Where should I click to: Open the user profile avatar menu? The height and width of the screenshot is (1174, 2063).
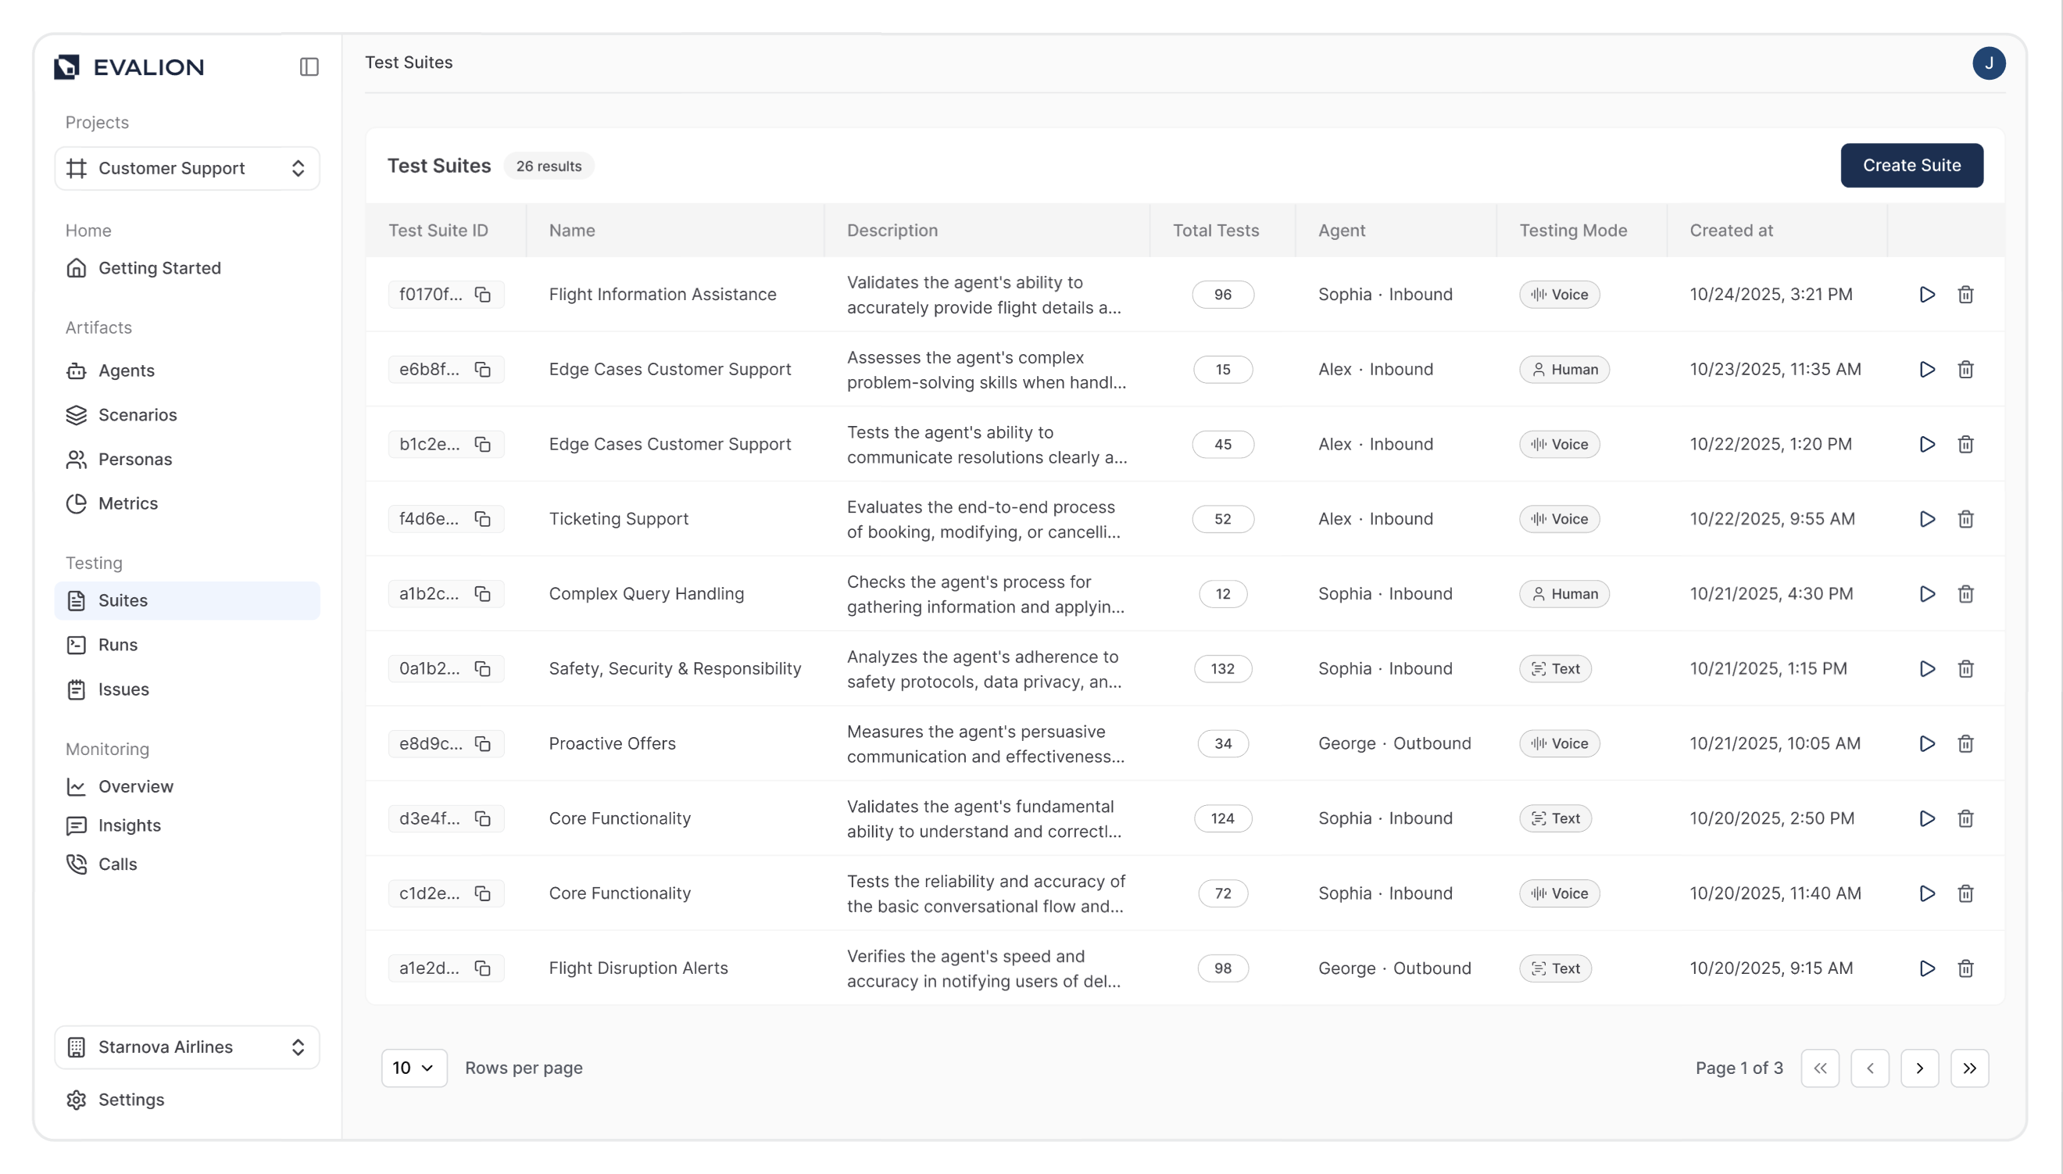pyautogui.click(x=1990, y=63)
